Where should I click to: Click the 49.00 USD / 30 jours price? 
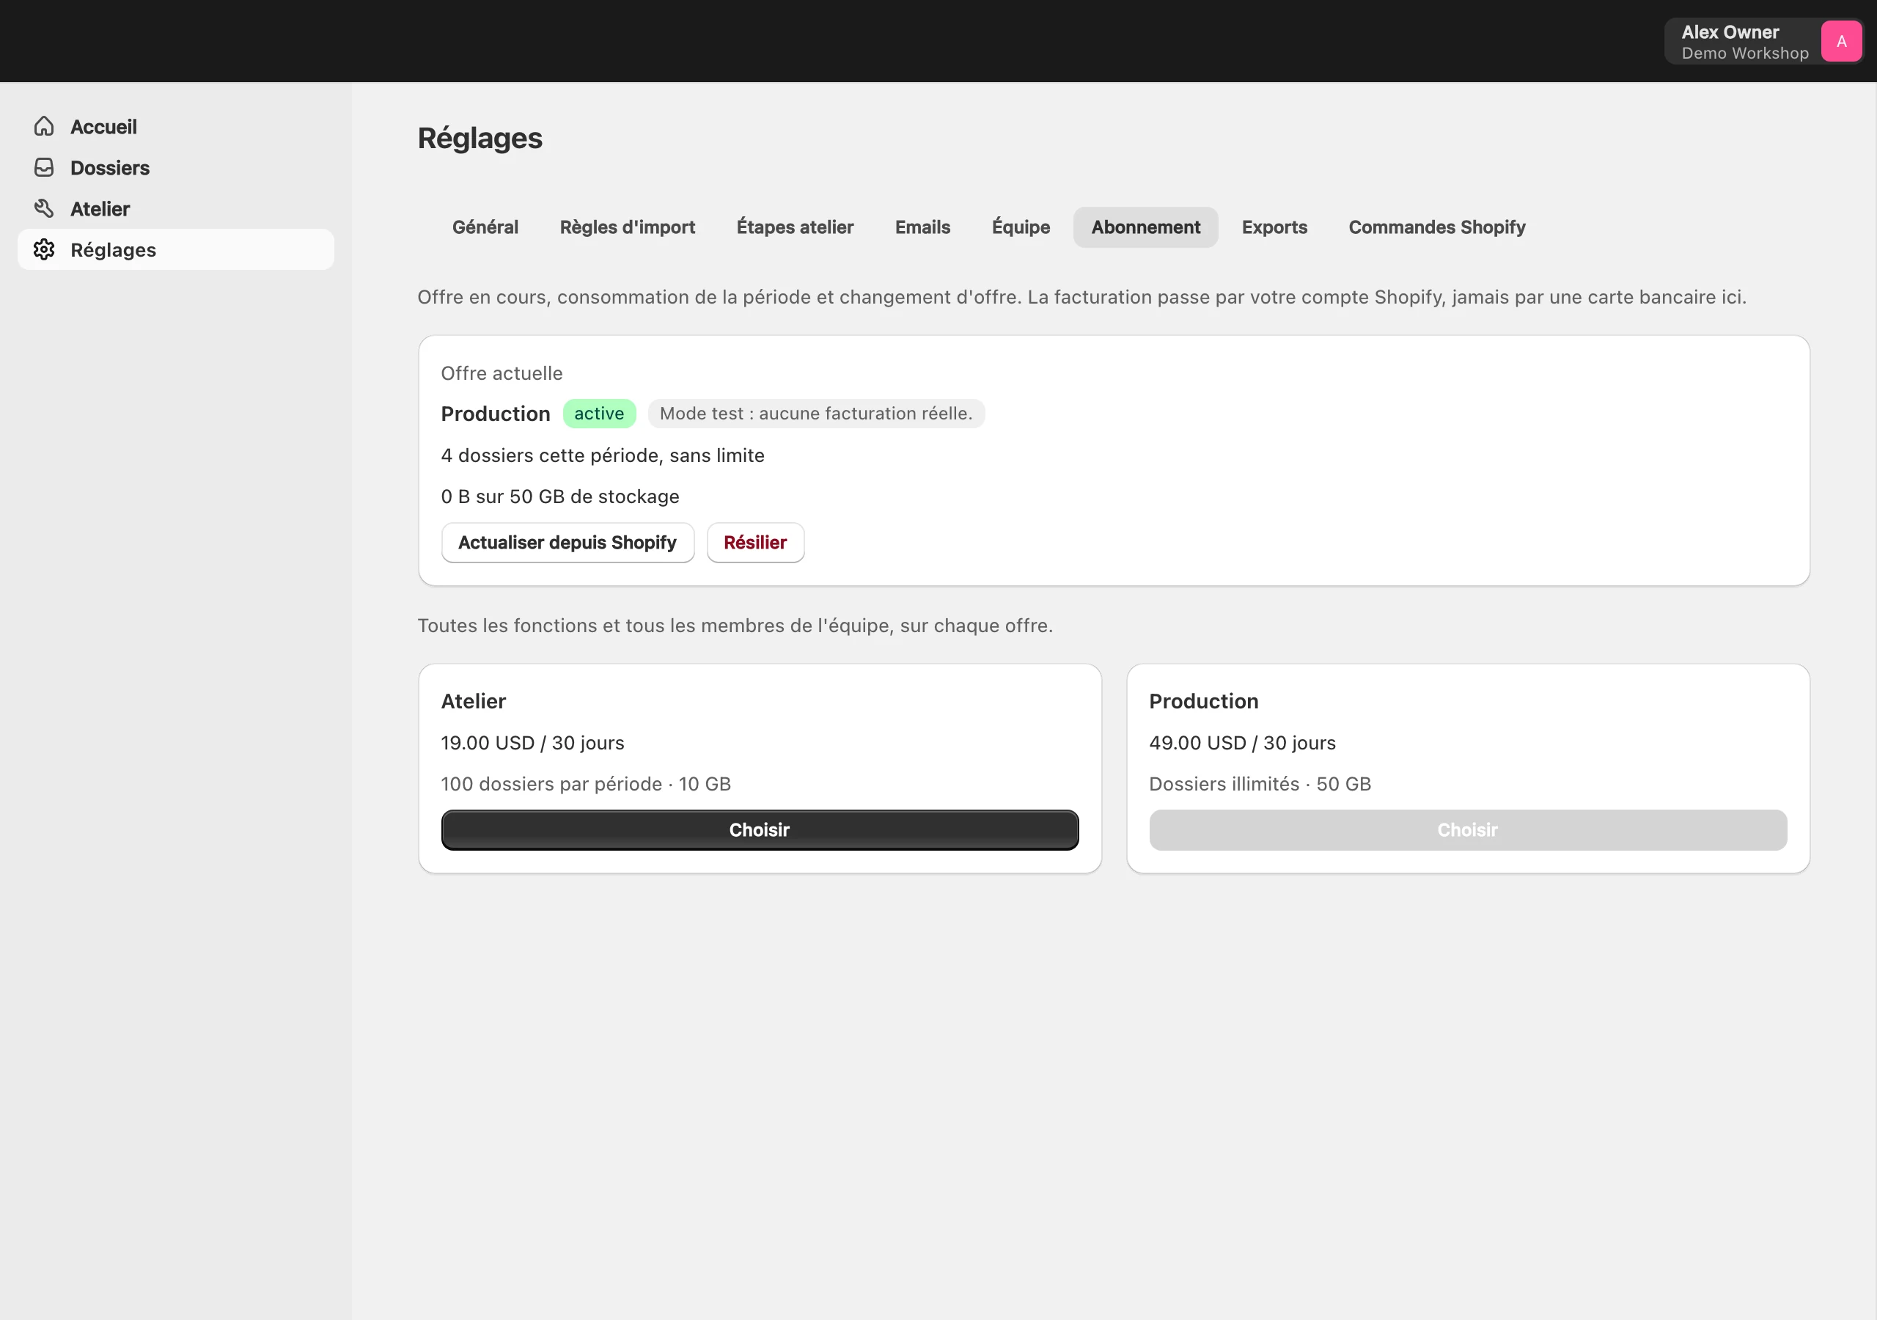1242,743
